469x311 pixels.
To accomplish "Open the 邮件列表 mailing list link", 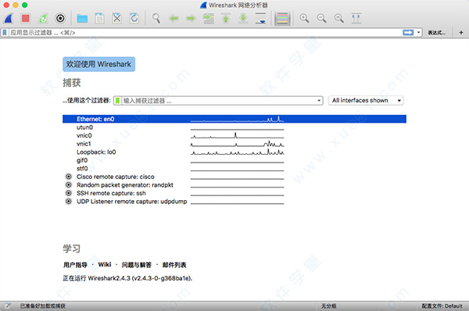I will (174, 265).
